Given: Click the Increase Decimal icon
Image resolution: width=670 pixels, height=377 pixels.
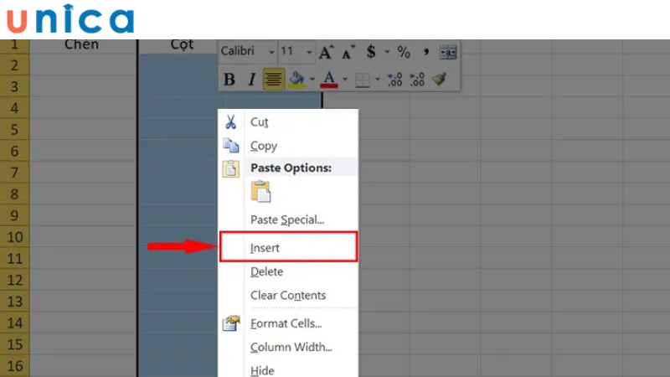Looking at the screenshot, I should (x=395, y=80).
